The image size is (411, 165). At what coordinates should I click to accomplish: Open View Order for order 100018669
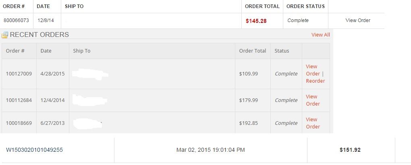(313, 123)
